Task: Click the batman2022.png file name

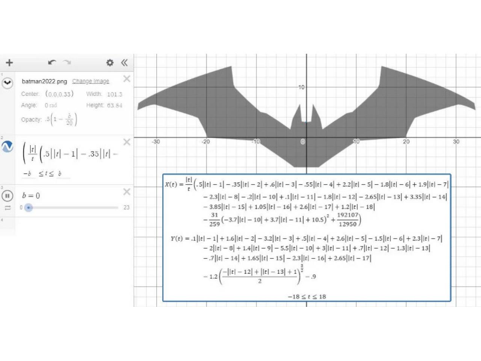Action: coord(44,81)
